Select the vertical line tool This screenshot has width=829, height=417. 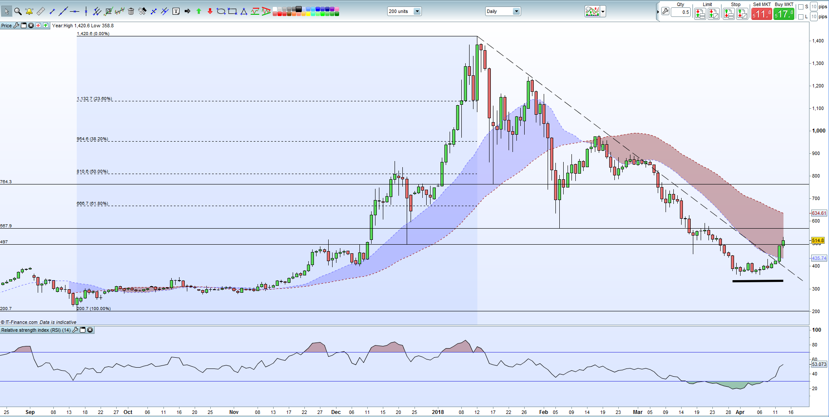(86, 12)
